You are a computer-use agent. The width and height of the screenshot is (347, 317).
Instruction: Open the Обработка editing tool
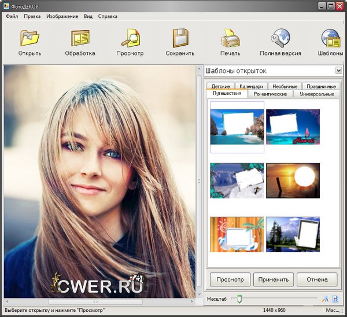80,38
